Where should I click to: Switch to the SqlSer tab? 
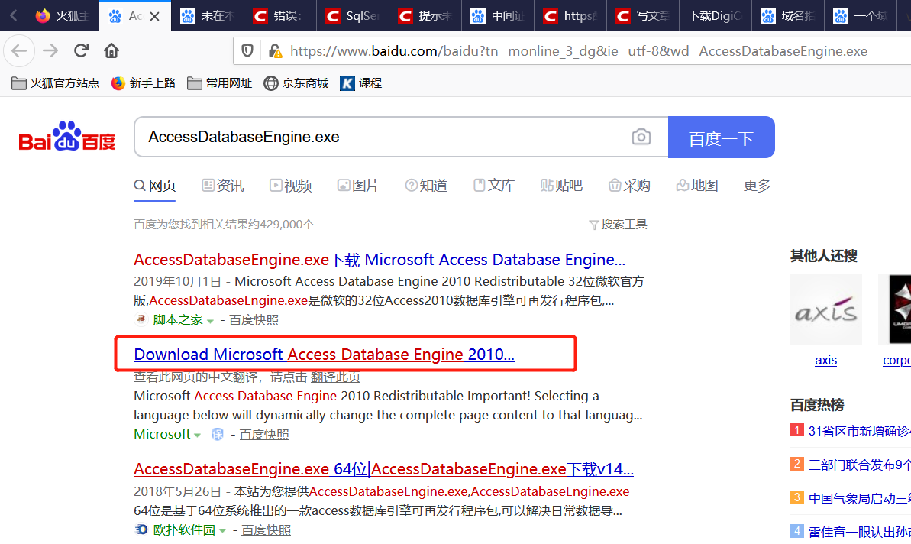[x=353, y=16]
